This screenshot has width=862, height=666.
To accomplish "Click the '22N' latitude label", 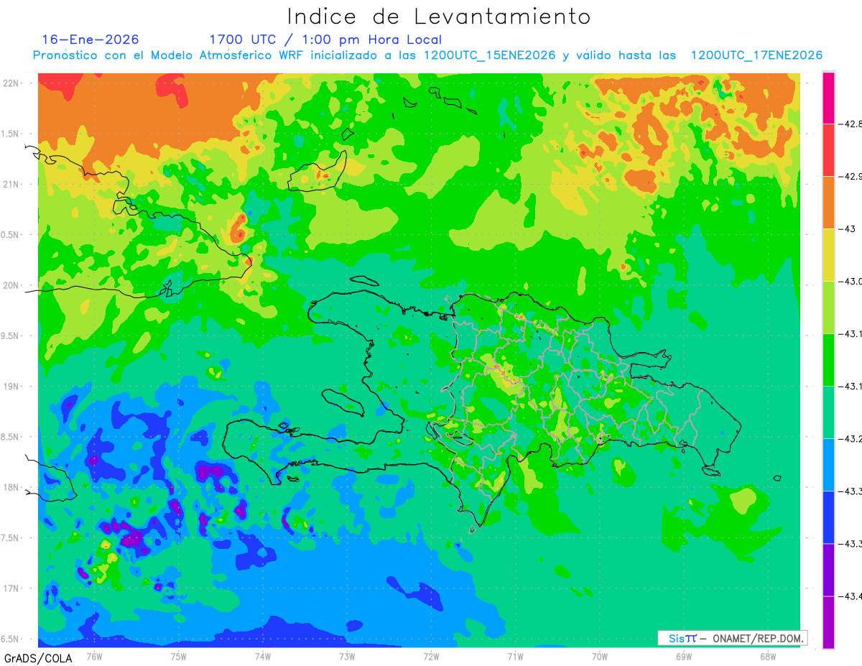I will tap(11, 83).
